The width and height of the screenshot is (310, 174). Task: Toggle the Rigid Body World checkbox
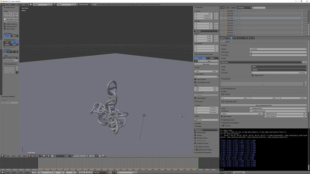[224, 101]
